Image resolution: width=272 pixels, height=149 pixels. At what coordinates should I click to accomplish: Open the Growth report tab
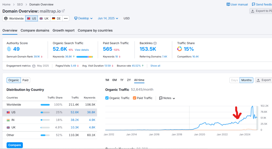point(63,30)
